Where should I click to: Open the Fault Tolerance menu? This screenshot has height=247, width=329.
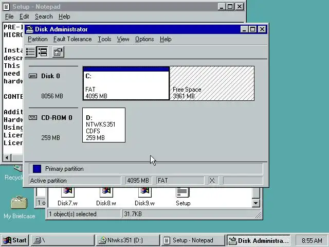pos(72,39)
